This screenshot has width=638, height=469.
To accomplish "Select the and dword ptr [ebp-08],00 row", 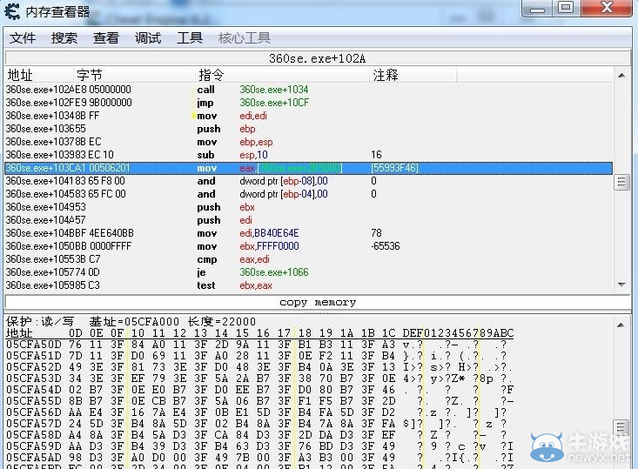I will (x=308, y=181).
